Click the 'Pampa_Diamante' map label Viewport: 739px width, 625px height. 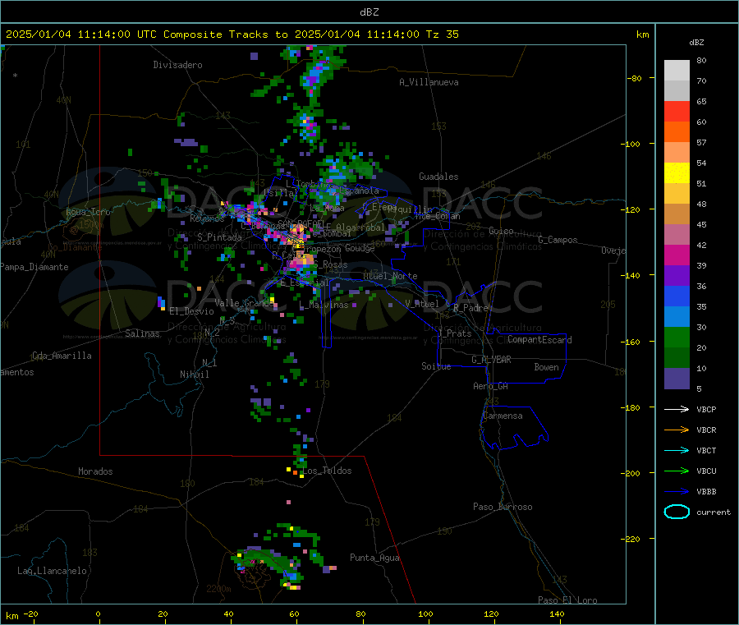pos(34,267)
